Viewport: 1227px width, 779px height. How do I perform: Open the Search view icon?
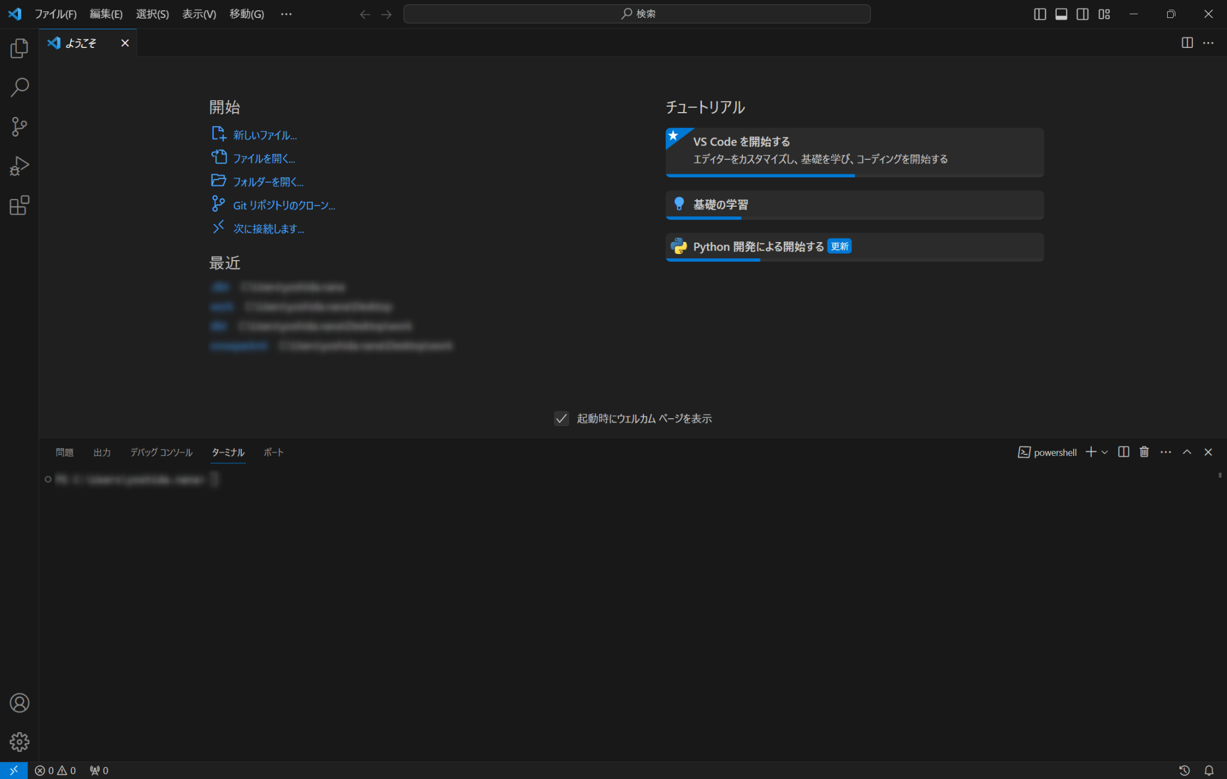tap(19, 87)
